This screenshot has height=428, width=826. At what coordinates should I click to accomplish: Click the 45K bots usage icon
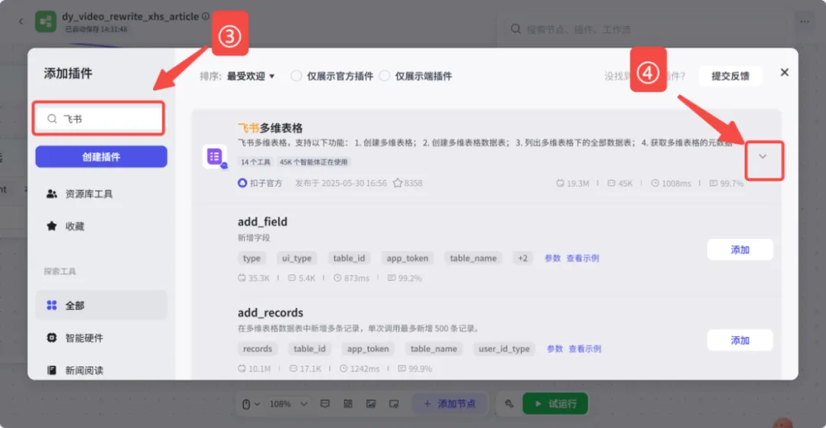(x=612, y=184)
